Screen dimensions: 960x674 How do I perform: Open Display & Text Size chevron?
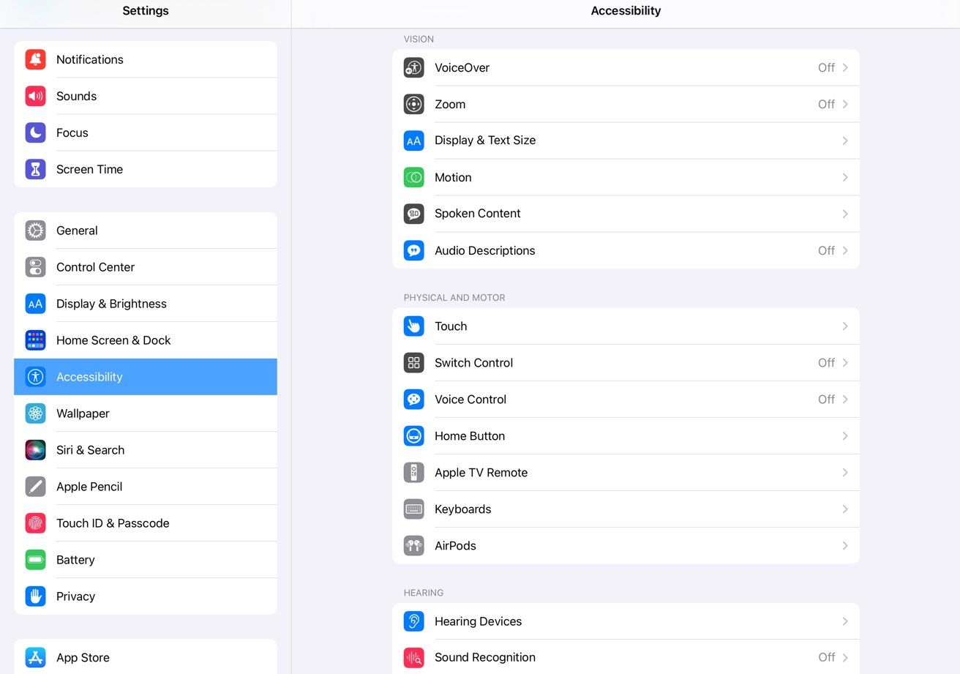point(845,141)
